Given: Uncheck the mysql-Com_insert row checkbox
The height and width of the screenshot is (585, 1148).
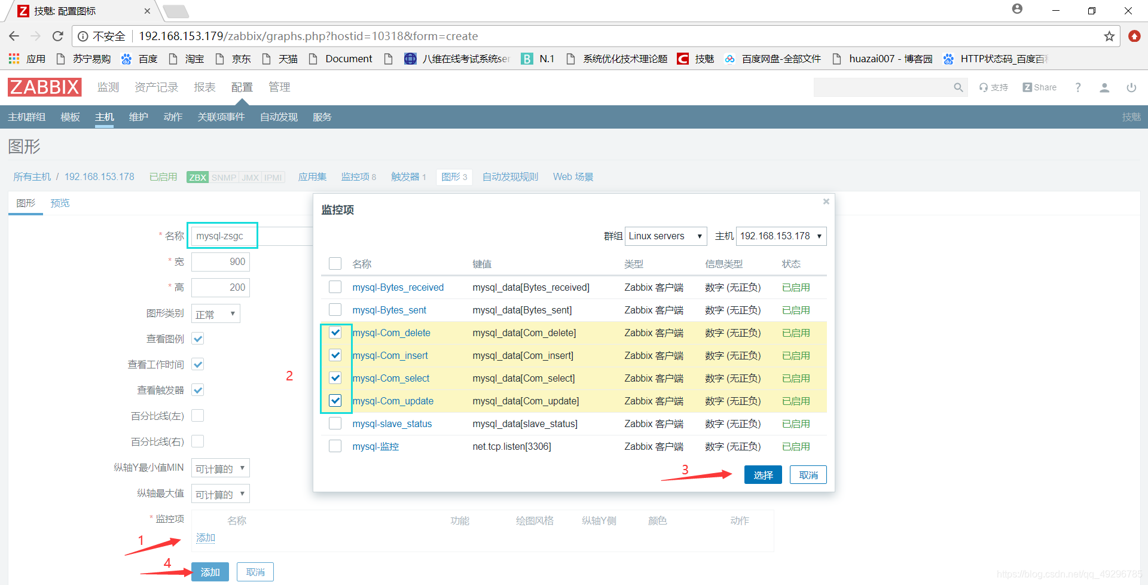Looking at the screenshot, I should pyautogui.click(x=335, y=355).
